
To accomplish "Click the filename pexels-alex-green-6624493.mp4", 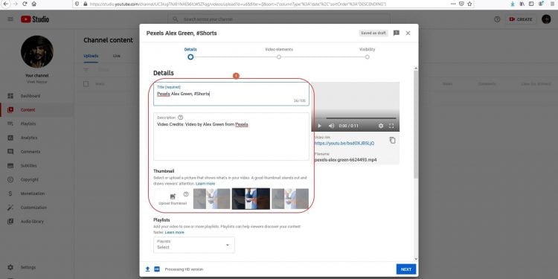I will 345,160.
